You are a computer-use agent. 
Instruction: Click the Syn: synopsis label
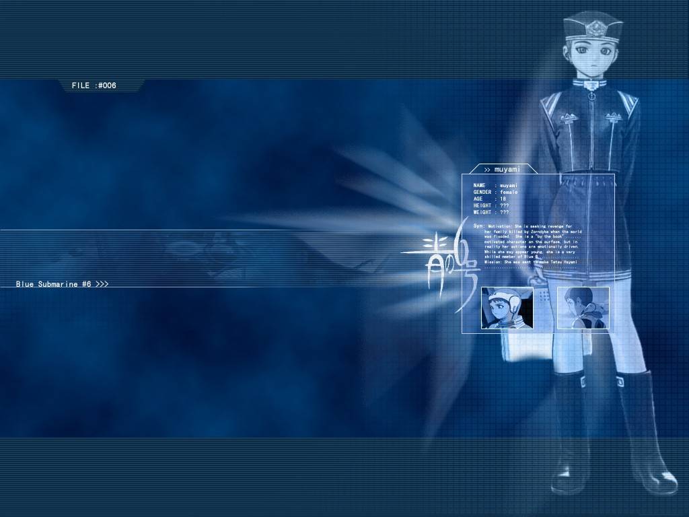coord(478,226)
